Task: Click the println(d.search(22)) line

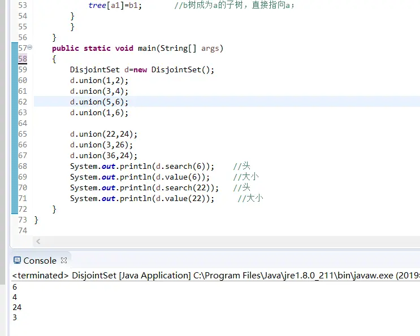Action: click(145, 188)
